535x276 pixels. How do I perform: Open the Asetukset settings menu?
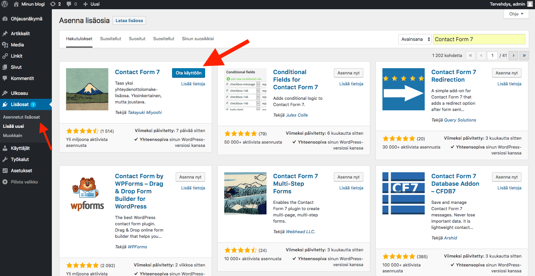tap(26, 171)
